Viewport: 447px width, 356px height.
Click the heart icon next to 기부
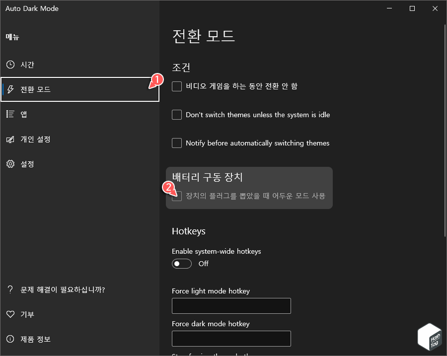pos(10,314)
